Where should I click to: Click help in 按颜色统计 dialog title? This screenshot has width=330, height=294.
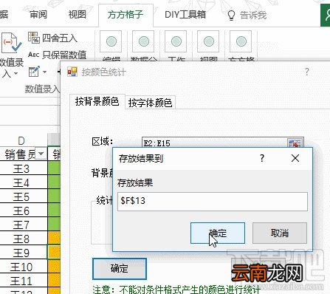(307, 72)
